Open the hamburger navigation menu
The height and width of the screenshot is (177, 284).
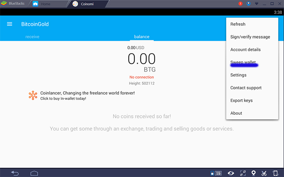coord(10,24)
